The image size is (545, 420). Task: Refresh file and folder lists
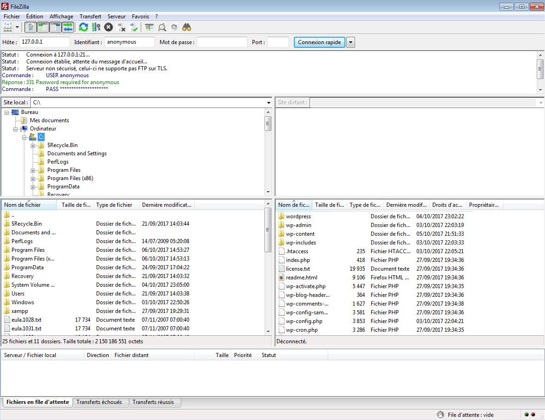point(83,27)
